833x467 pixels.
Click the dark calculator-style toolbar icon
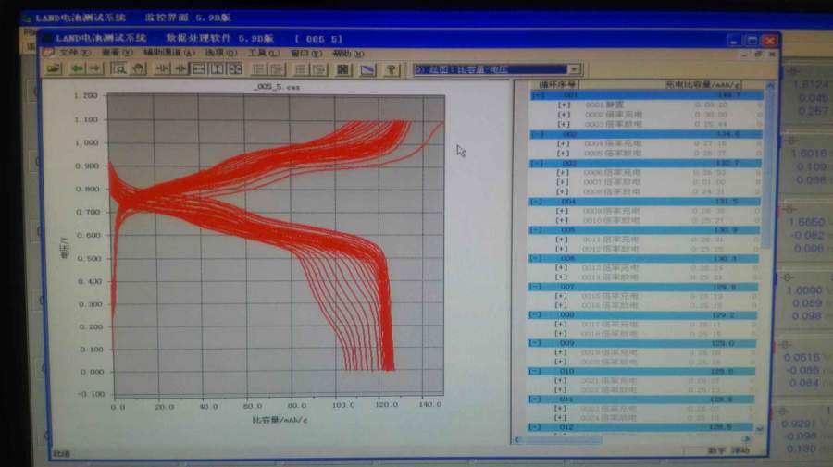[343, 69]
